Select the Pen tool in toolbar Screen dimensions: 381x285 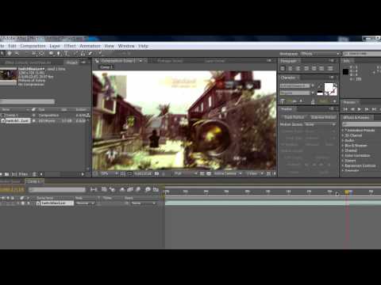tap(58, 53)
